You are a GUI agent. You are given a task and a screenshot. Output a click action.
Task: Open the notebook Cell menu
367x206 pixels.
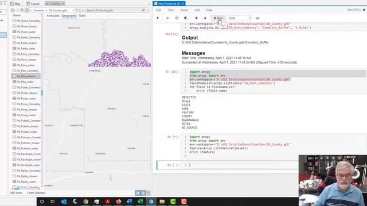[197, 10]
